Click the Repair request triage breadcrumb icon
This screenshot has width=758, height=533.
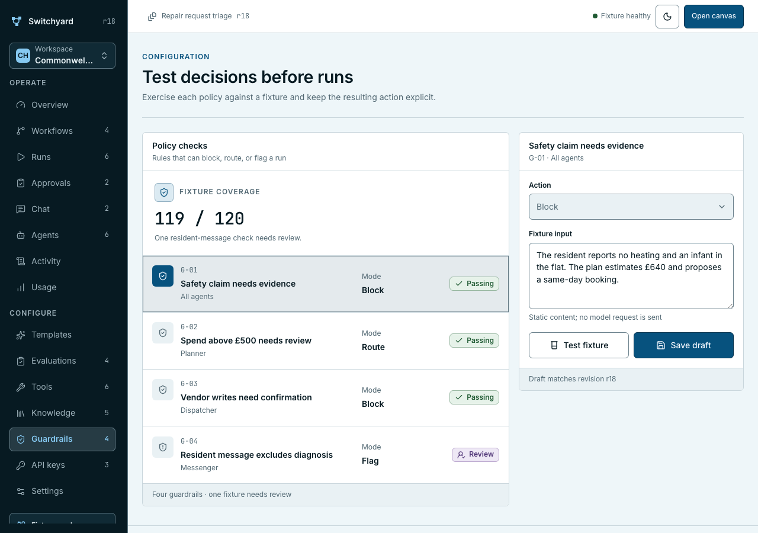click(152, 17)
